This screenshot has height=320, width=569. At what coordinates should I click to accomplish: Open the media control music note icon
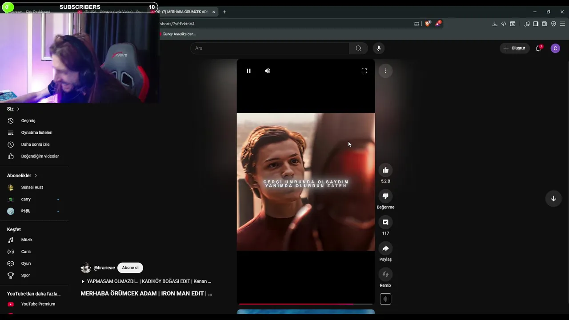click(x=527, y=24)
